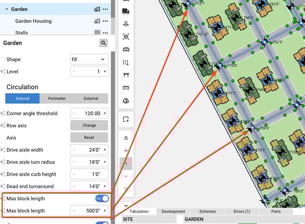Increase Drive aisle width with plus
This screenshot has width=305, height=224.
pos(105,150)
